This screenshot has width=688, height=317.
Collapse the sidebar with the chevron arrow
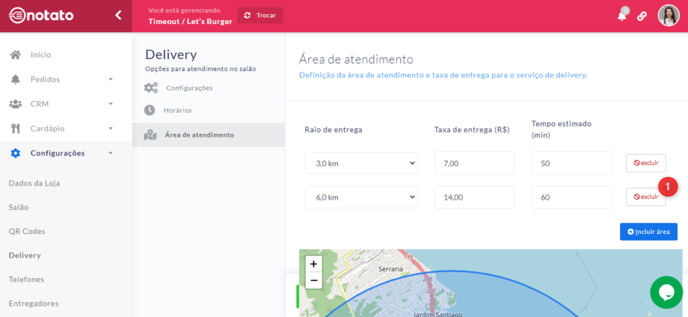click(x=118, y=15)
